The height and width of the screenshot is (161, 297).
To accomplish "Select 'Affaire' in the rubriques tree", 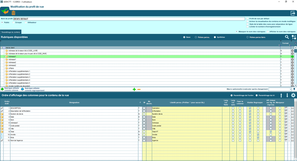I will pyautogui.click(x=11, y=68).
